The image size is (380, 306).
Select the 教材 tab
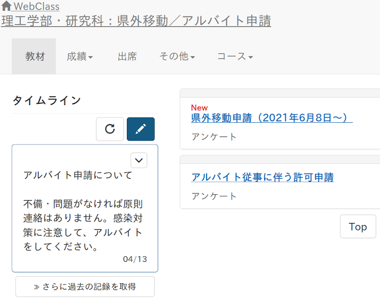point(34,56)
